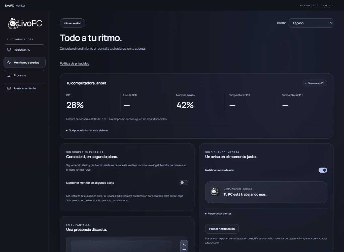Click the Un aviso en el momento justo heading
Viewport: 344px width, 252px height.
pyautogui.click(x=231, y=157)
